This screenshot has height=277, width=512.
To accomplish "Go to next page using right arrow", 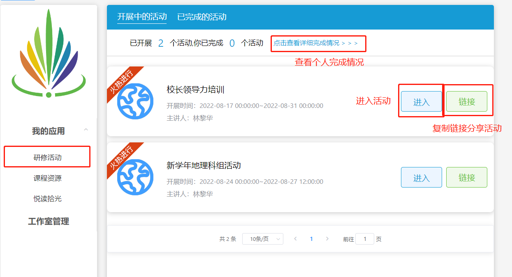I will 327,239.
